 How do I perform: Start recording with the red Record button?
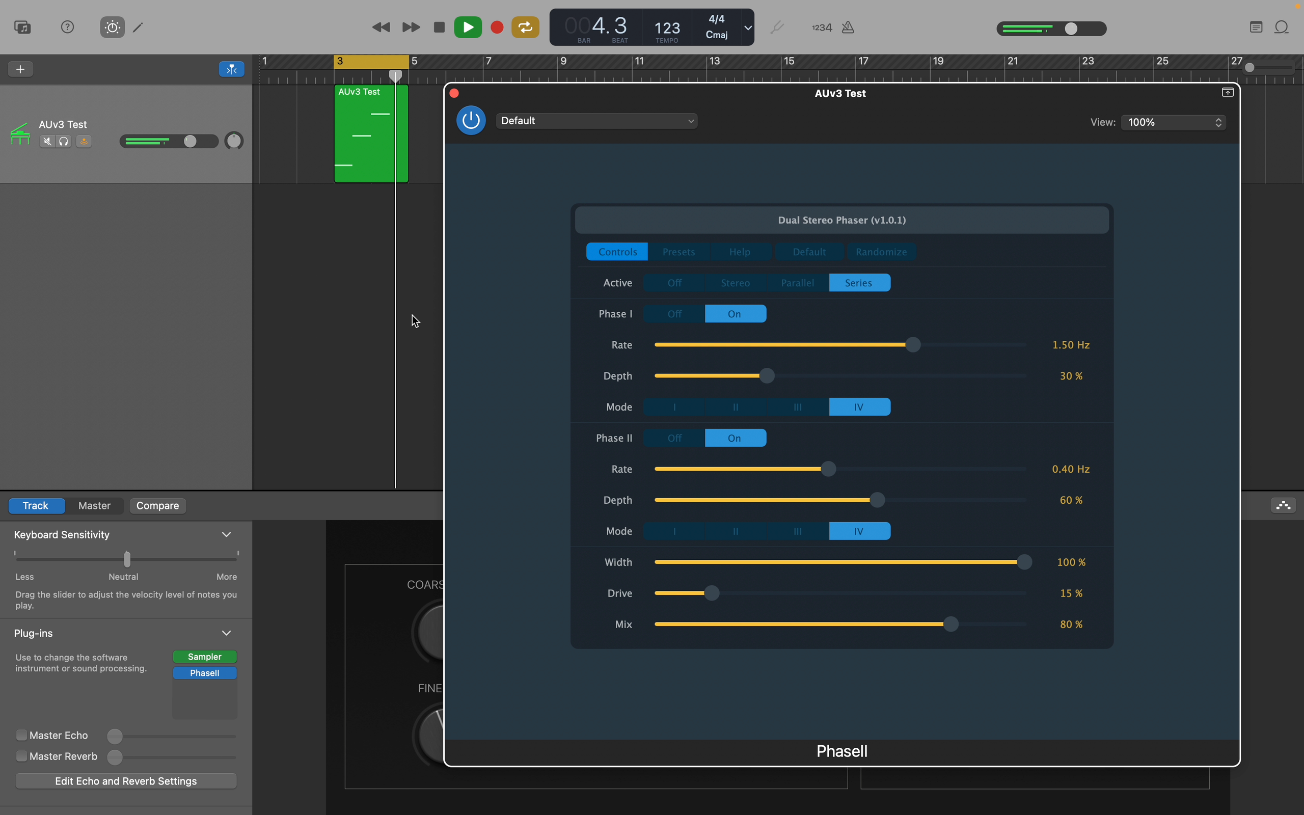497,27
